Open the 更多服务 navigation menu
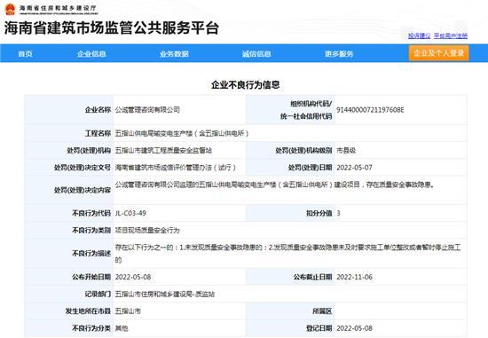The width and height of the screenshot is (488, 338). click(x=339, y=54)
